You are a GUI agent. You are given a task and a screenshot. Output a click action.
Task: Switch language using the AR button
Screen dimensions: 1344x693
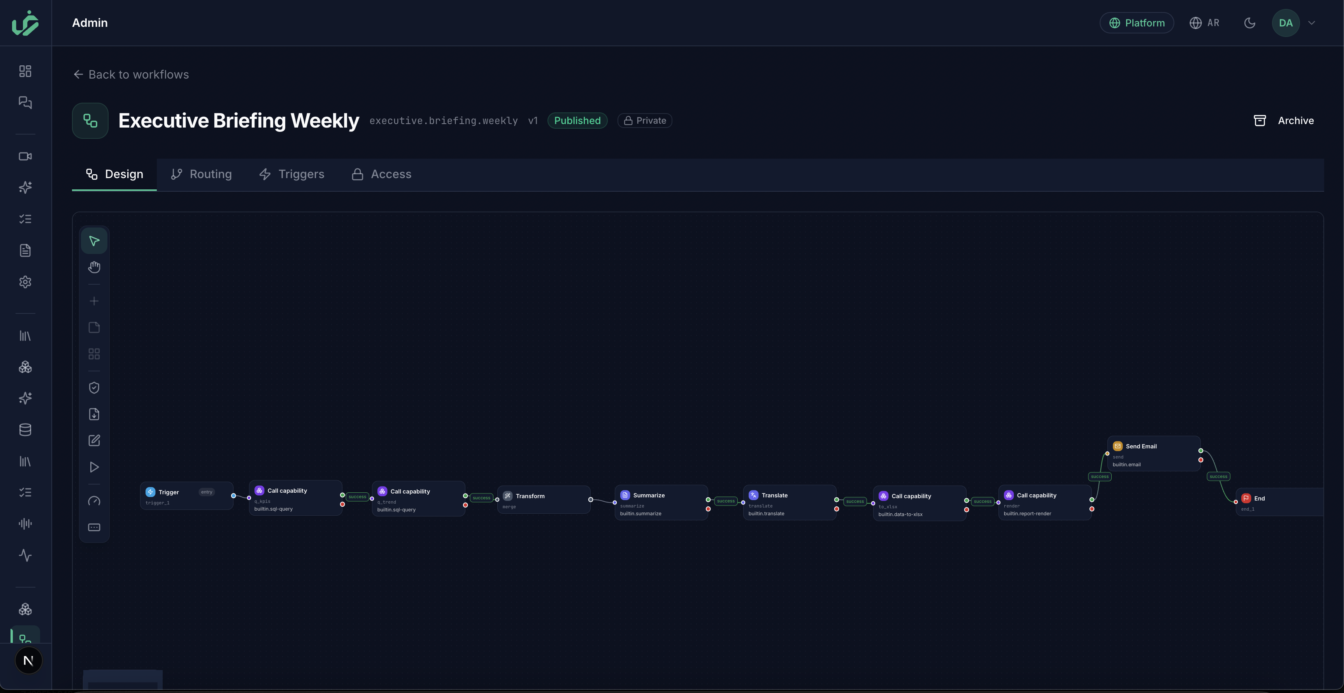1205,23
